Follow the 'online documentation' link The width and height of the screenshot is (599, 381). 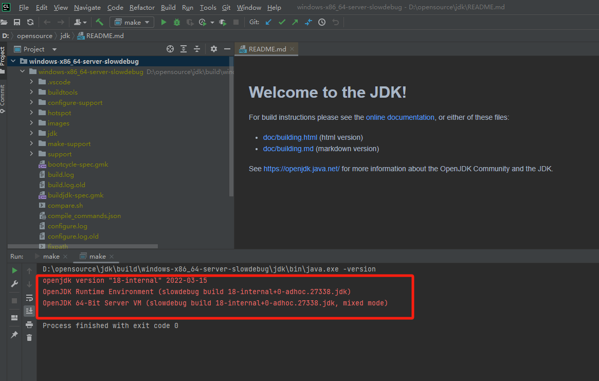tap(400, 117)
